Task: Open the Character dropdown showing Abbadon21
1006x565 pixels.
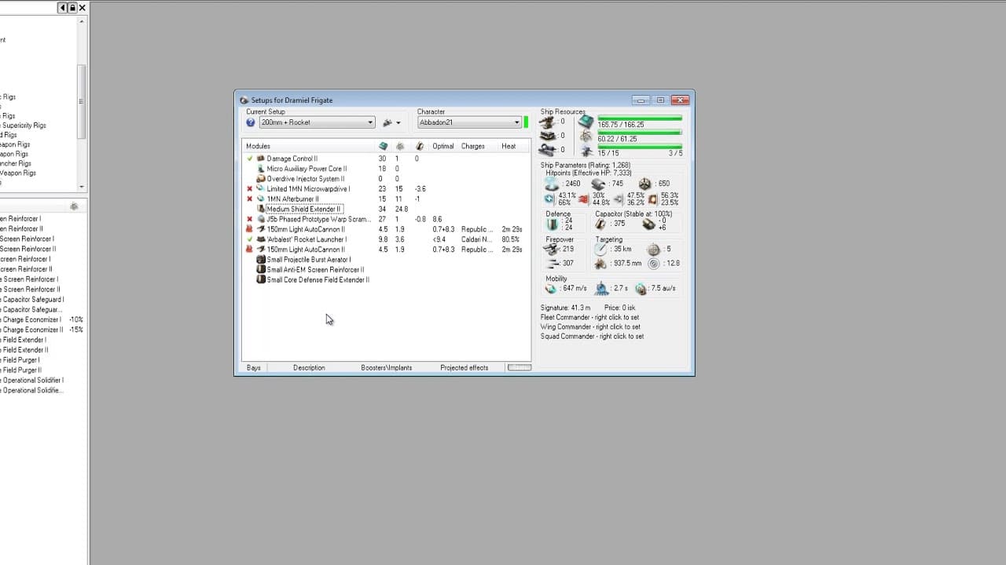Action: [469, 122]
